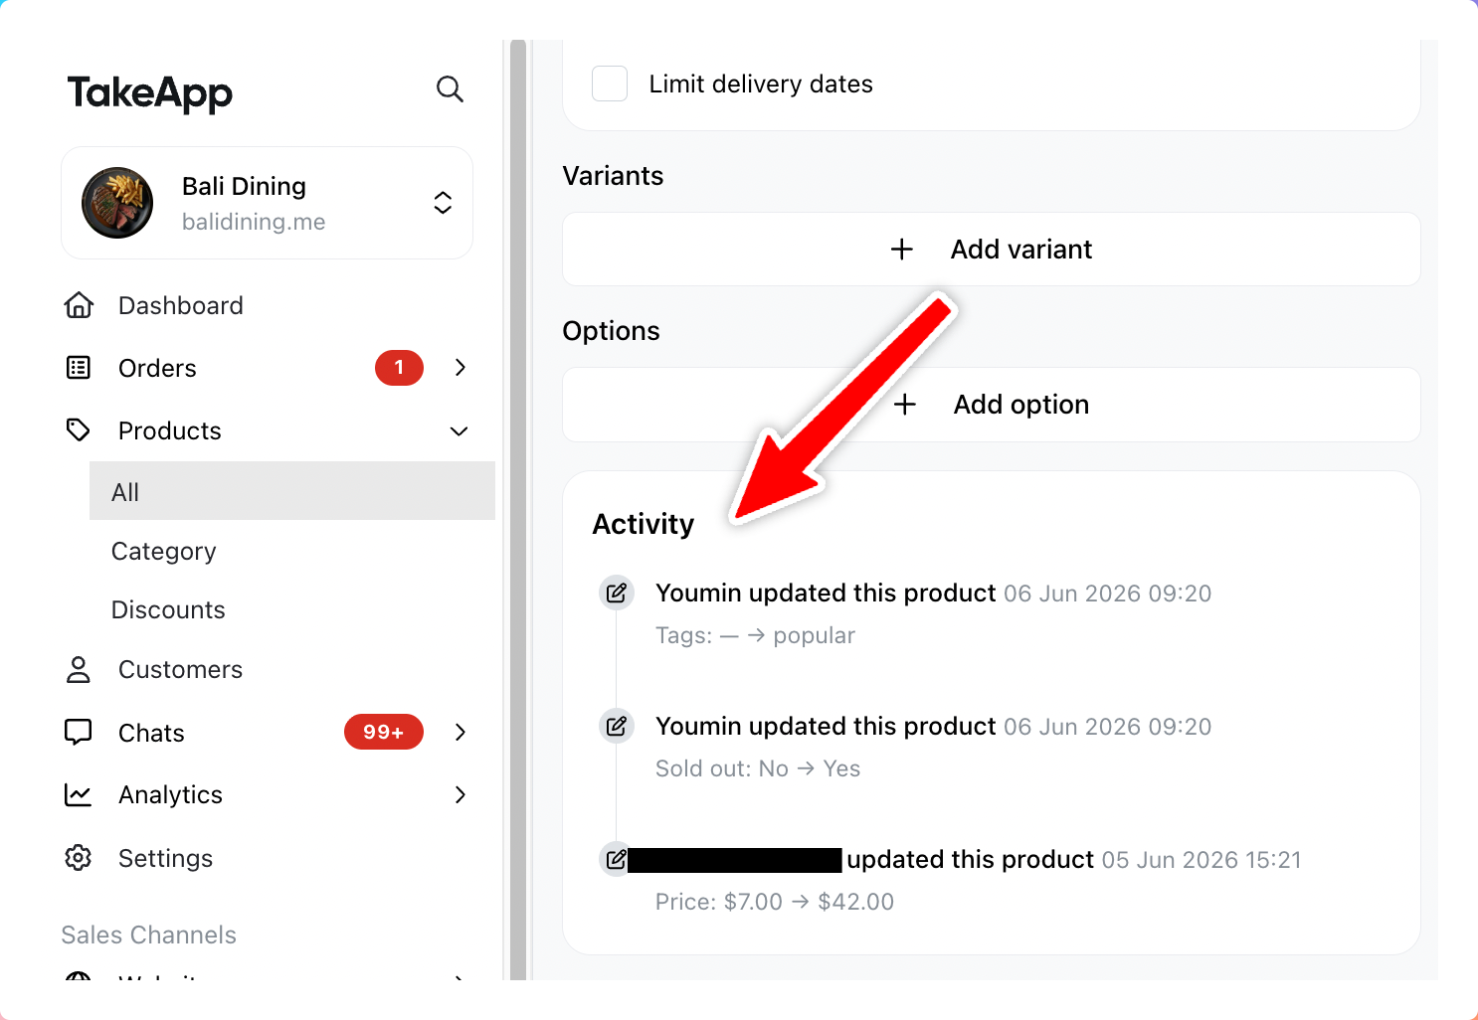
Task: Click the Chats speech bubble icon
Action: (x=79, y=733)
